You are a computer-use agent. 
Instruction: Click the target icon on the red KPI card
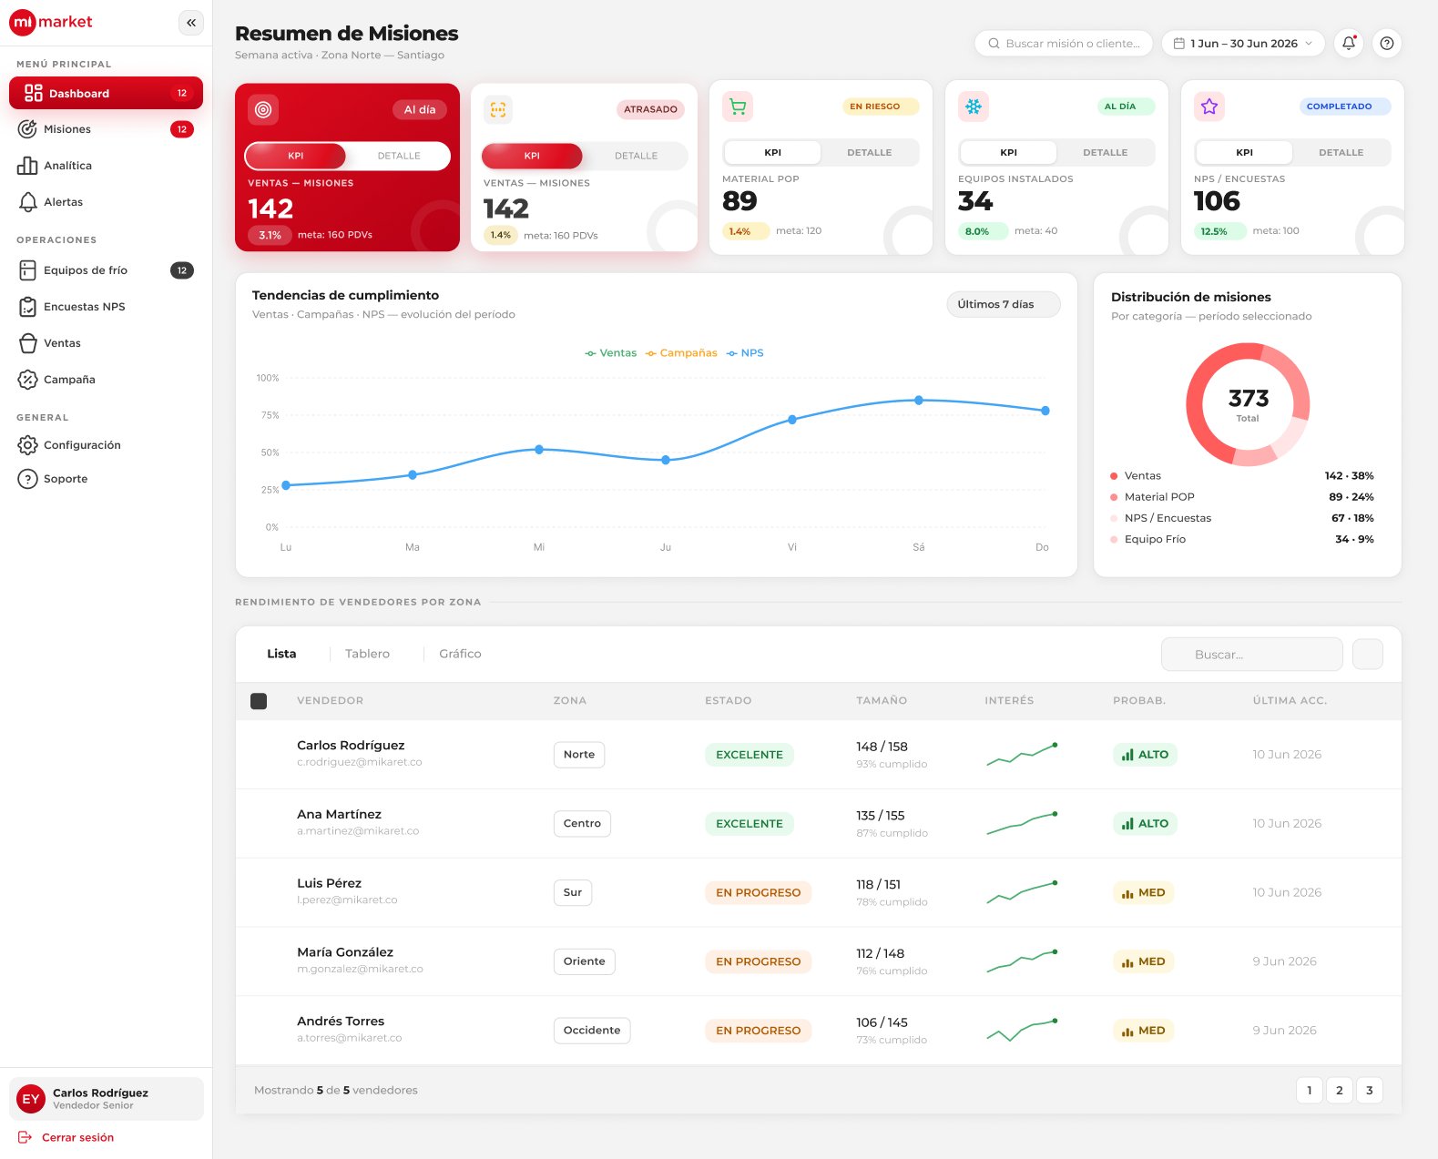[263, 109]
